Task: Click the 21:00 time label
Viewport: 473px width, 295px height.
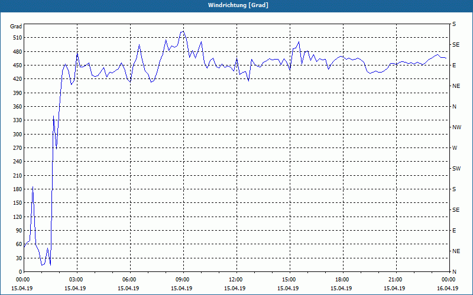Action: 394,280
